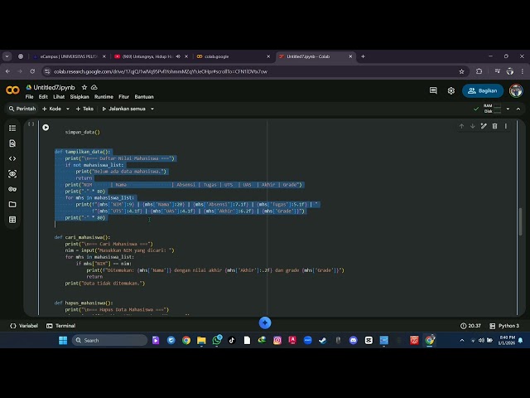
Task: Open the RAM Disk resources dropdown
Action: pos(508,109)
